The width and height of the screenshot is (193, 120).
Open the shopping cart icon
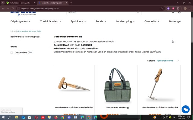tap(173, 12)
